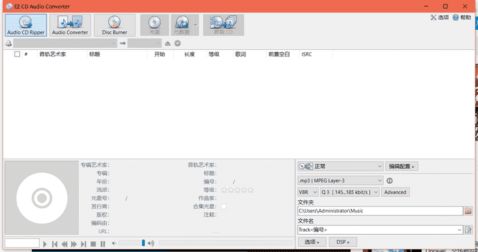Click the round refresh disc icon
The height and width of the screenshot is (252, 478).
pos(177,44)
